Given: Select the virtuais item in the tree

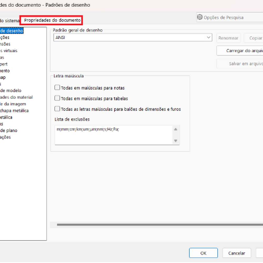Looking at the screenshot, I should pyautogui.click(x=9, y=50).
